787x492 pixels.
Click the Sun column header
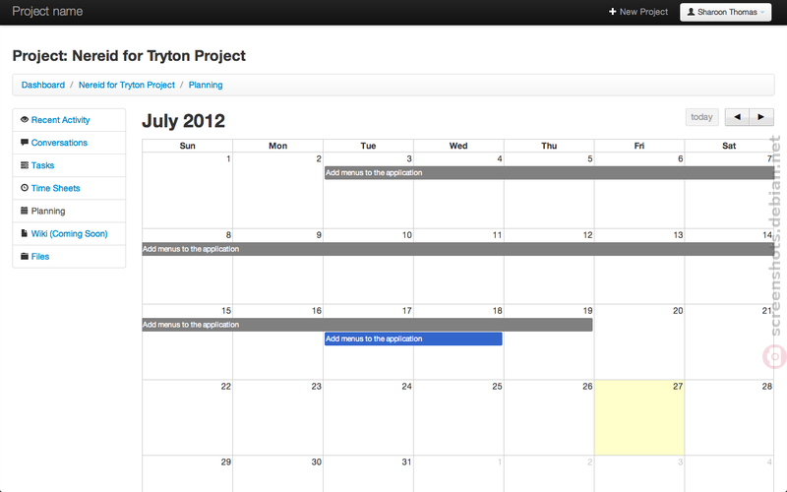(x=188, y=146)
